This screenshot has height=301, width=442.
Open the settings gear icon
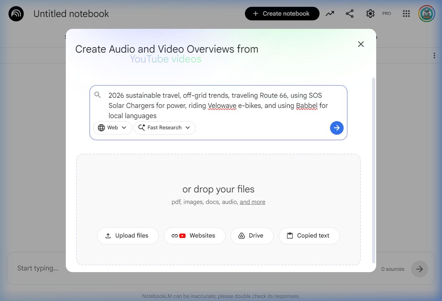click(x=370, y=14)
